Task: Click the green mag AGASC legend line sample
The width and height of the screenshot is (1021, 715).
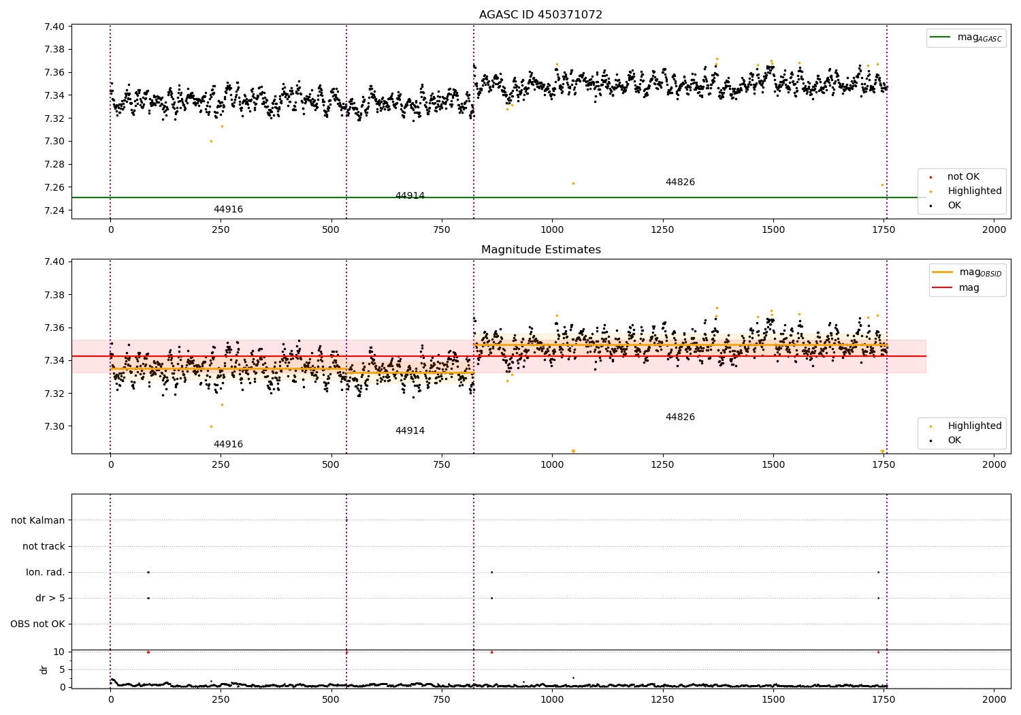Action: [940, 37]
